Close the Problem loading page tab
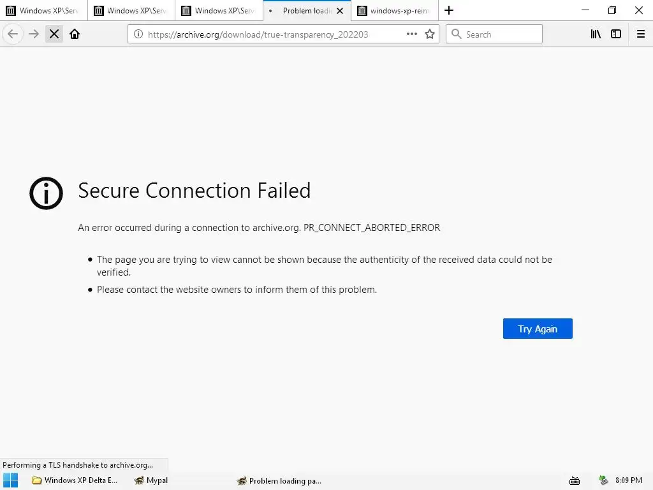 click(x=339, y=11)
